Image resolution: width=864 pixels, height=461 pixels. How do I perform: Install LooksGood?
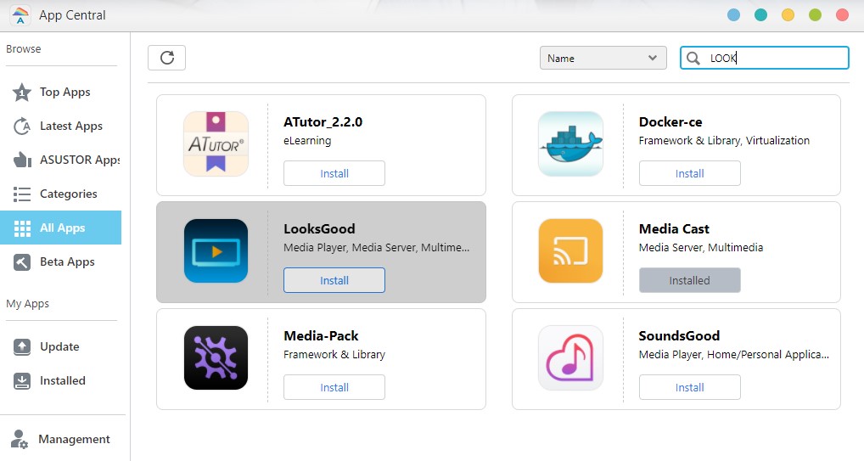pos(334,281)
